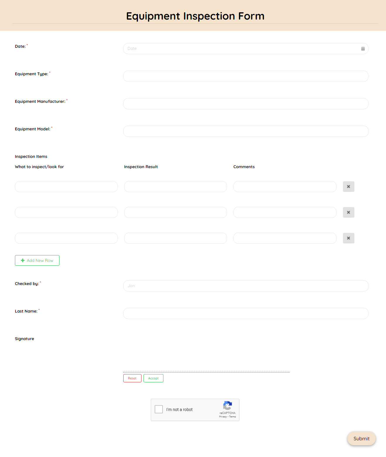386x457 pixels.
Task: Delete the first inspection row
Action: tap(349, 187)
